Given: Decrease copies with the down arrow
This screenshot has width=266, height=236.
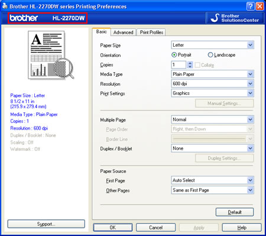Looking at the screenshot, I should pyautogui.click(x=190, y=67).
